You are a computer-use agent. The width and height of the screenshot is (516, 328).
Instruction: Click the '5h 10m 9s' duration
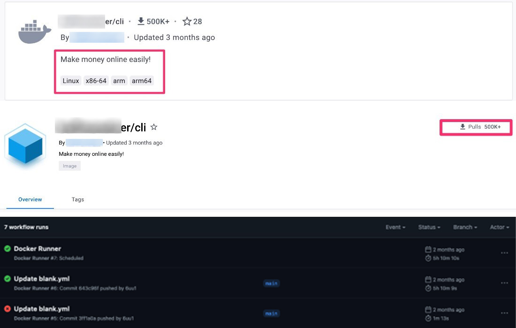(445, 288)
